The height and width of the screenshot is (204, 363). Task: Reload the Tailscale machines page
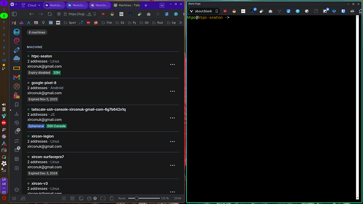coord(50,14)
